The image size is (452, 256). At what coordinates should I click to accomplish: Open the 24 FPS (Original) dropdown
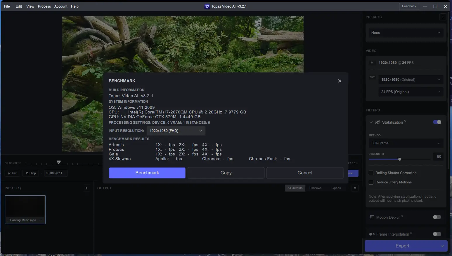click(x=411, y=92)
